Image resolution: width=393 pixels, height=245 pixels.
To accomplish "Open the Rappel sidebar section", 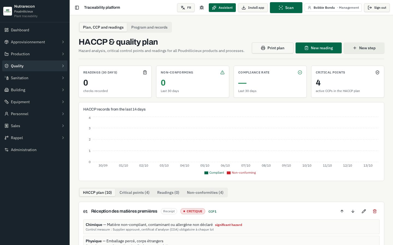I will tap(35, 138).
